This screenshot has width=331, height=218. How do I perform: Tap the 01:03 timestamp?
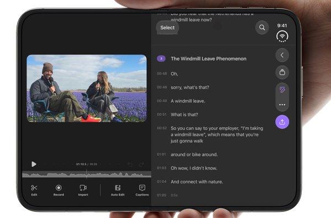(x=162, y=168)
